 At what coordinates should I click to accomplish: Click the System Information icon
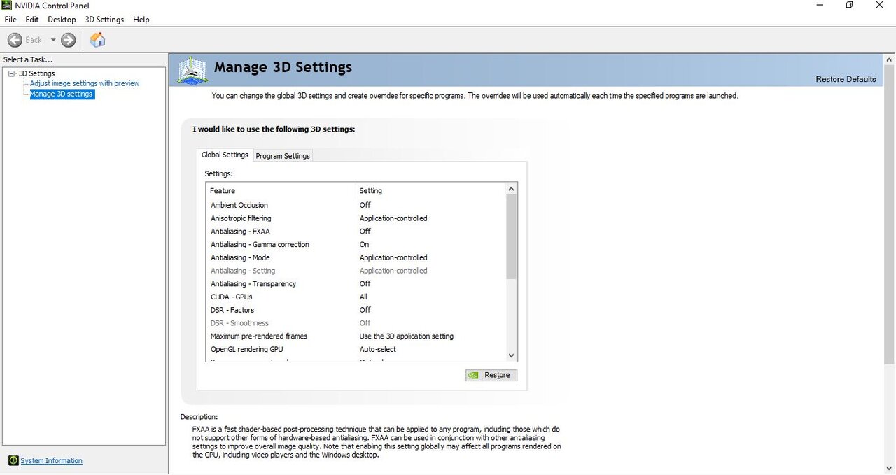[x=13, y=460]
